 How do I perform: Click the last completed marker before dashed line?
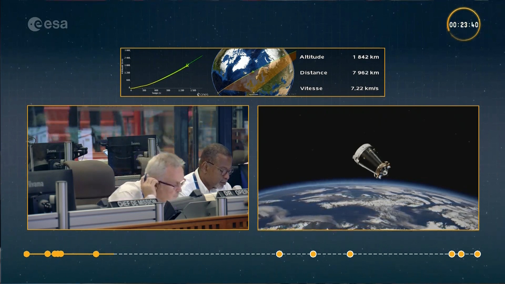coord(96,254)
